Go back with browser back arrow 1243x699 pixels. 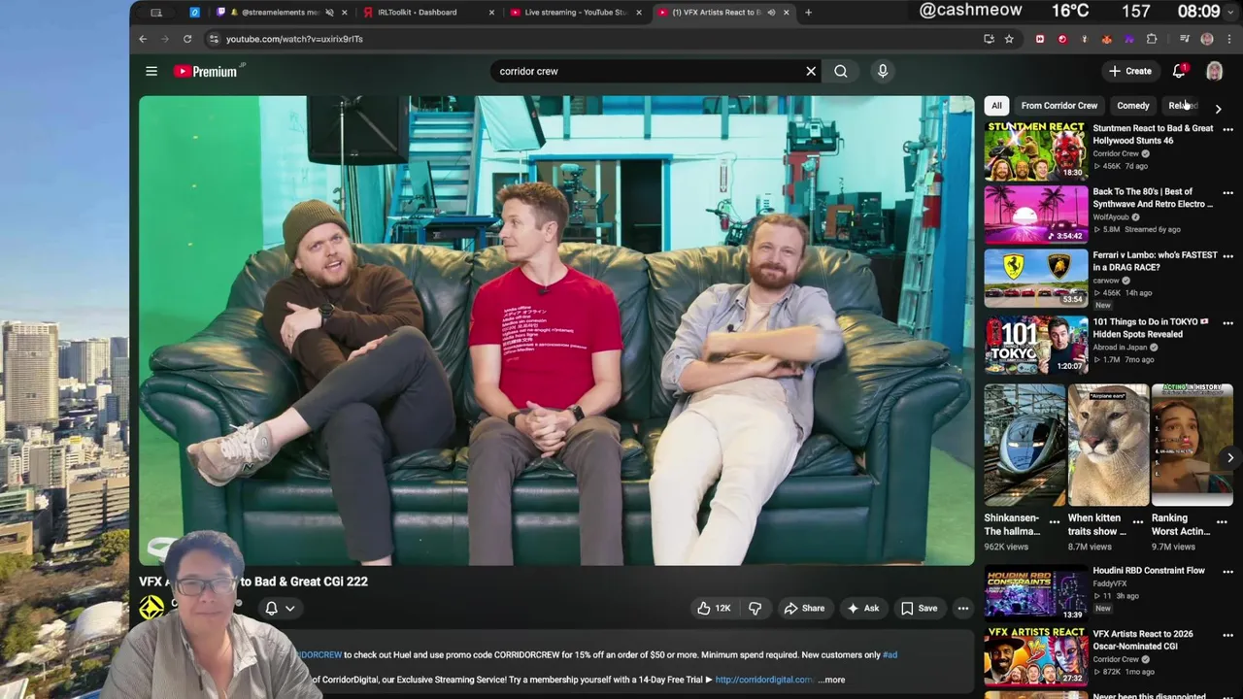click(143, 39)
